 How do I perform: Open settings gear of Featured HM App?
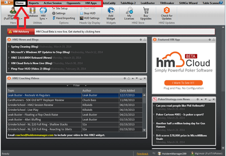pyautogui.click(x=209, y=40)
